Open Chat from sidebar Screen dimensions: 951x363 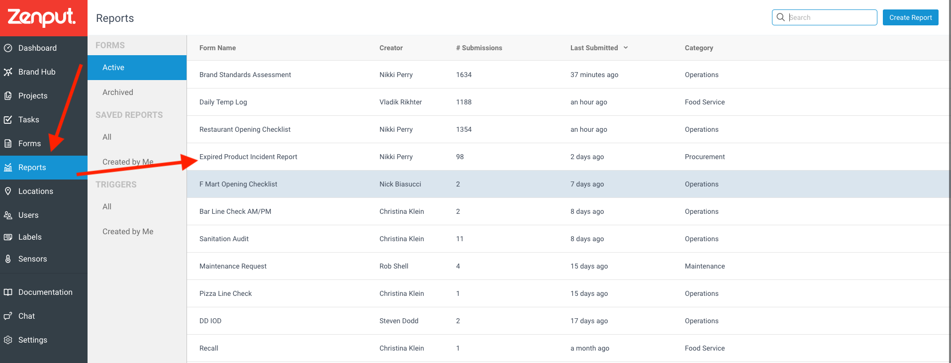click(44, 316)
